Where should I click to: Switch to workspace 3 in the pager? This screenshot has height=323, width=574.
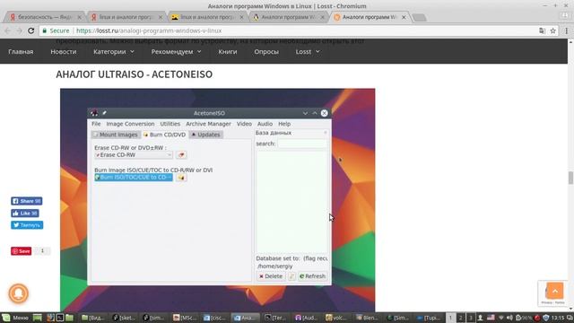click(x=470, y=318)
